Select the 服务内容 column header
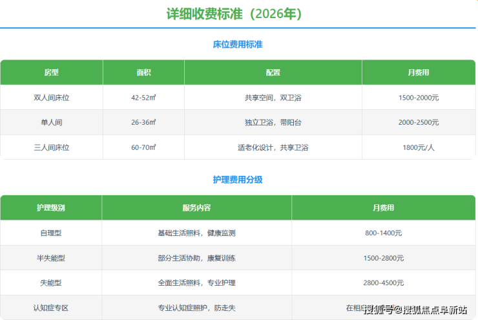478x320 pixels. [x=196, y=208]
